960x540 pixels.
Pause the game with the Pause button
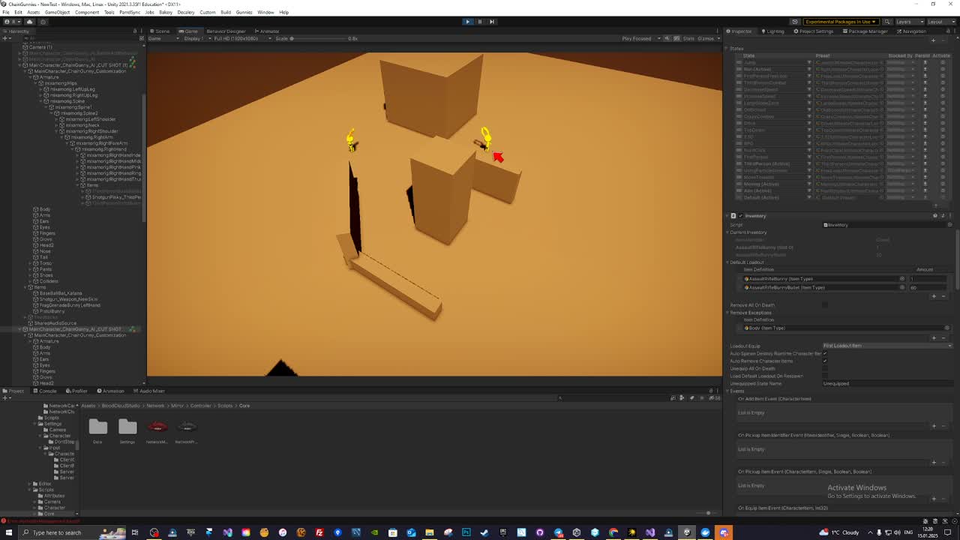coord(479,22)
